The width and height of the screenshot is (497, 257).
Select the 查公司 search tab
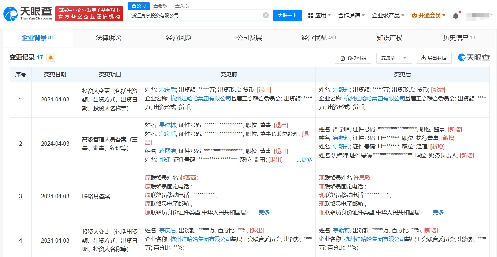pyautogui.click(x=138, y=6)
